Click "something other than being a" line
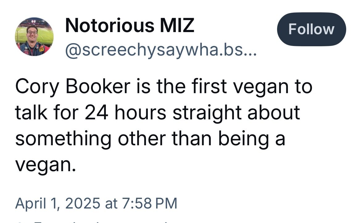Screen dimensions: 361x223 click(x=150, y=139)
